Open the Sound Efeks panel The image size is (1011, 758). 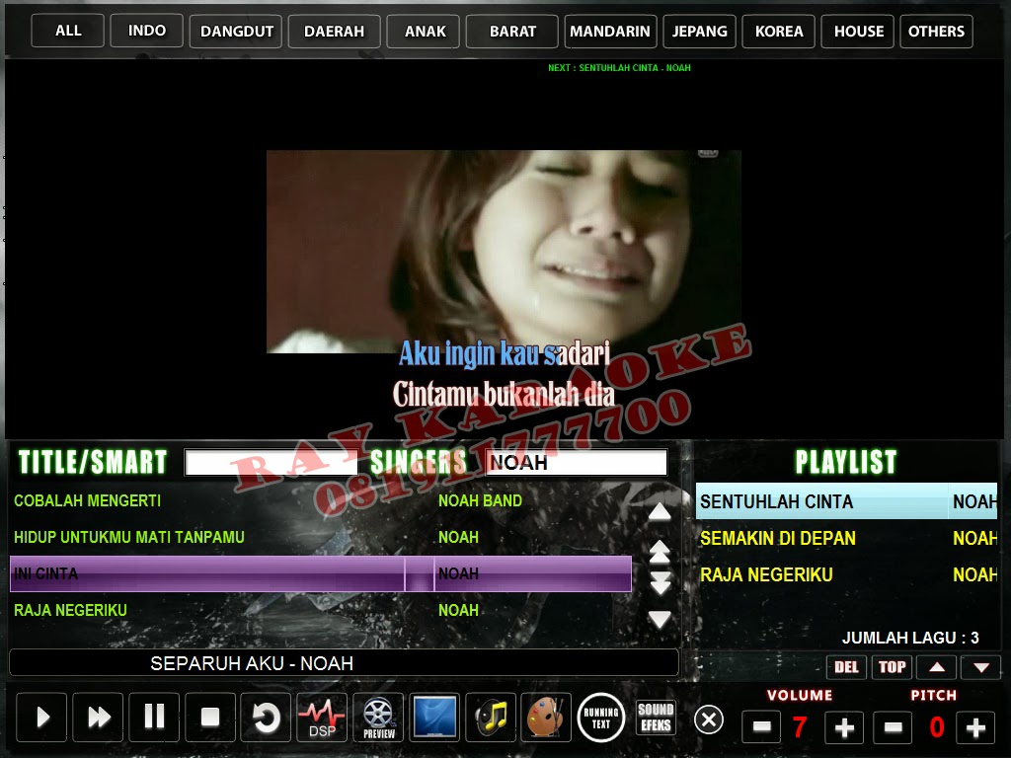pyautogui.click(x=656, y=718)
